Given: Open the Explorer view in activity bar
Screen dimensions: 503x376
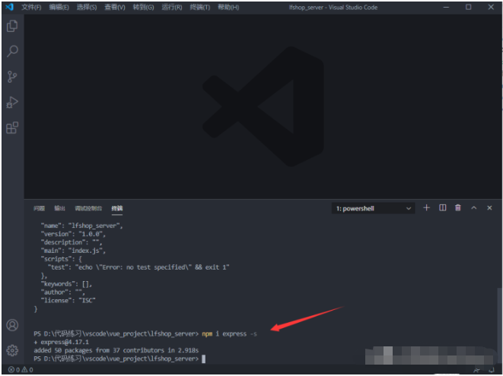Looking at the screenshot, I should click(x=12, y=26).
